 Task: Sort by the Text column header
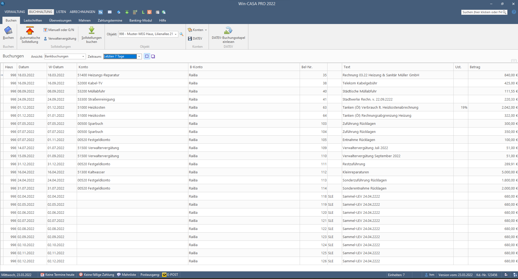[397, 67]
